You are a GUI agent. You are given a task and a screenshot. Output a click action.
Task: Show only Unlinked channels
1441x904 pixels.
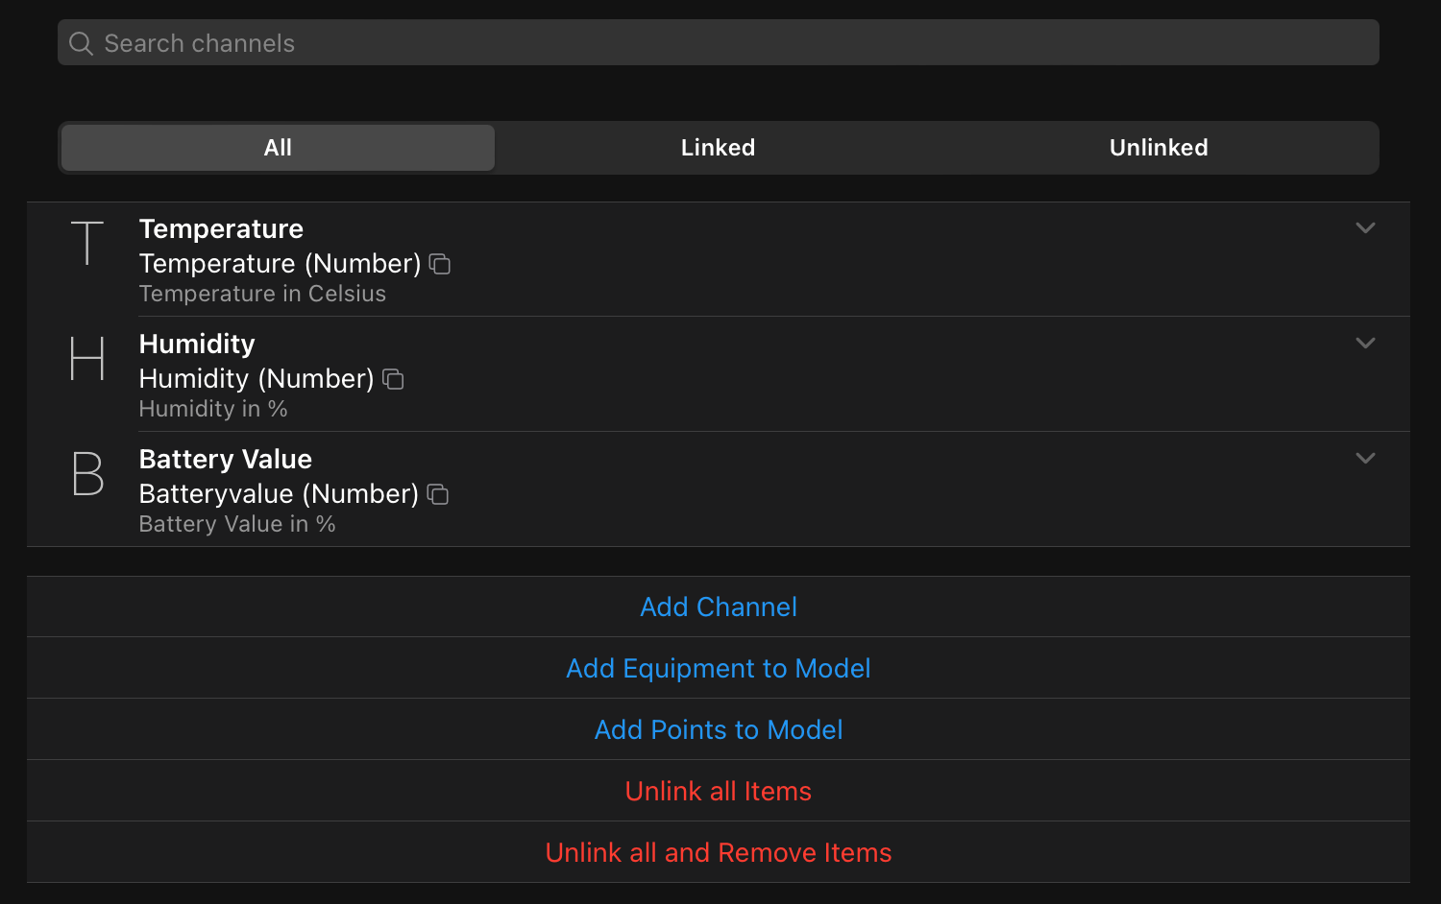tap(1159, 148)
